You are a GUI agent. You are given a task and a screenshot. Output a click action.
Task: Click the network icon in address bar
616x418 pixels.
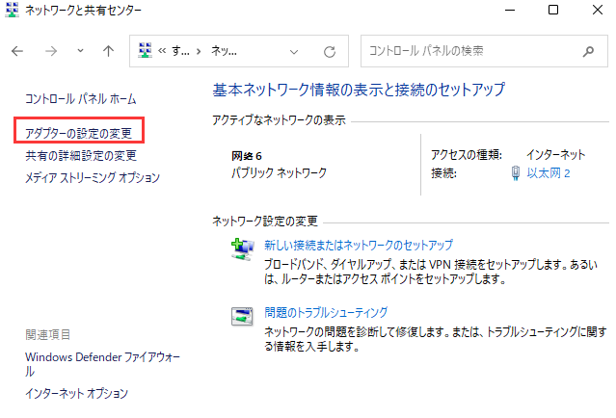click(145, 51)
